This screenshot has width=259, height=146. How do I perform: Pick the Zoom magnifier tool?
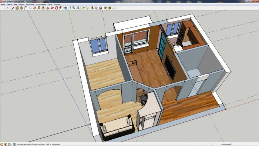pos(74,8)
